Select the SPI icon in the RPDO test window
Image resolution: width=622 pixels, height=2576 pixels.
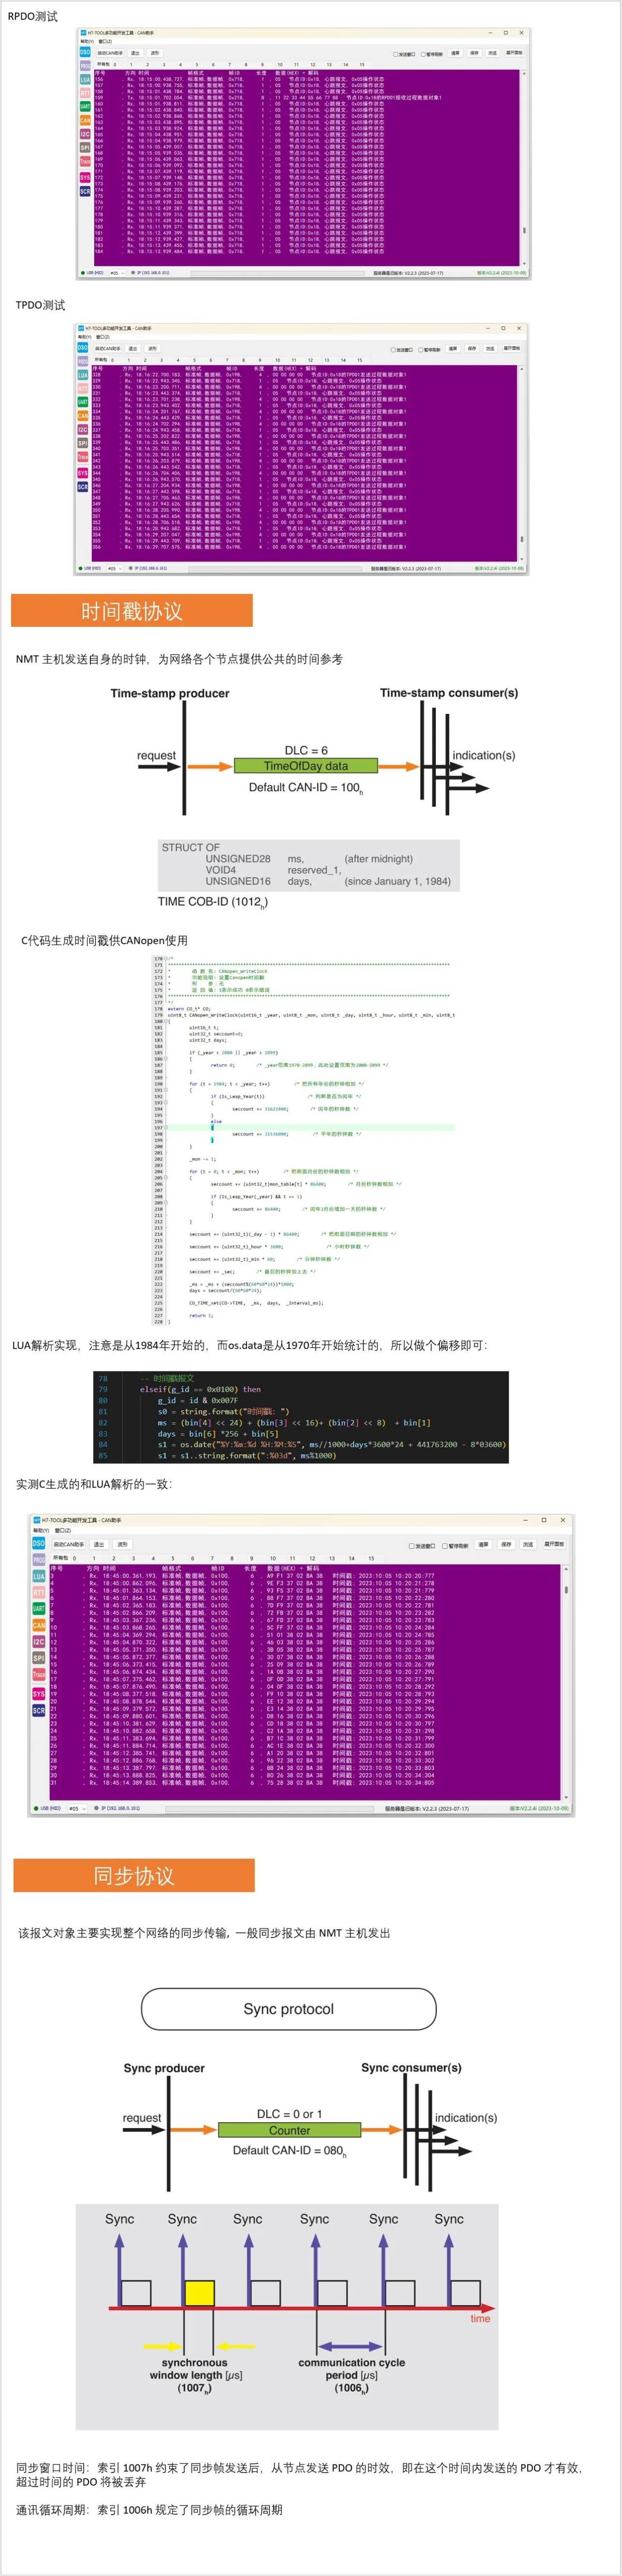[85, 147]
